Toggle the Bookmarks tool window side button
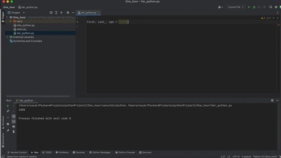The width and height of the screenshot is (281, 158). coord(3,140)
